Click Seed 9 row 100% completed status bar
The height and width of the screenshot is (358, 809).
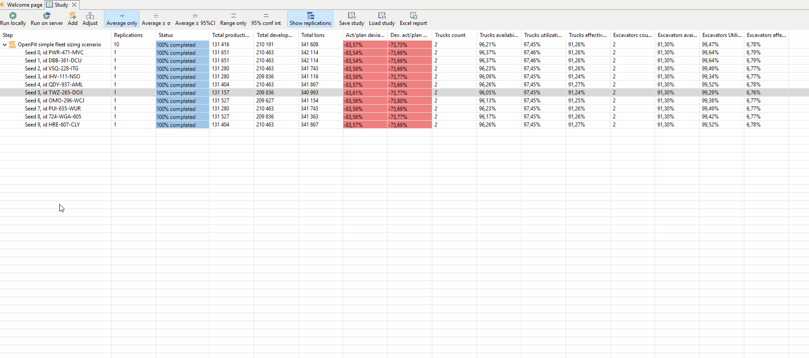coord(182,125)
